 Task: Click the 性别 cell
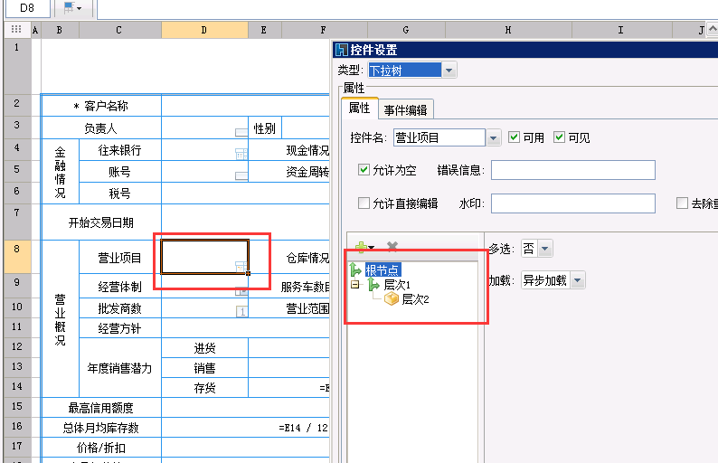(x=265, y=128)
